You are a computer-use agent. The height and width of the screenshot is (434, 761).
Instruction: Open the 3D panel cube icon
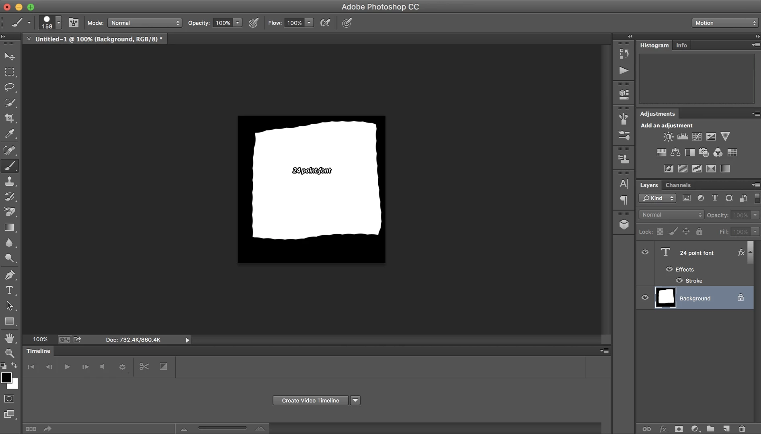(x=624, y=224)
